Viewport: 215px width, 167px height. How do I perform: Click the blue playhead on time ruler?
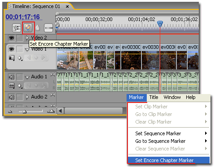click(160, 24)
